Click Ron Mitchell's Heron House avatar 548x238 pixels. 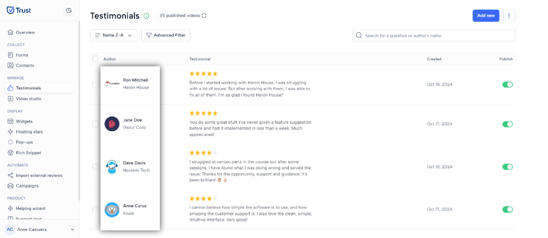tap(112, 84)
